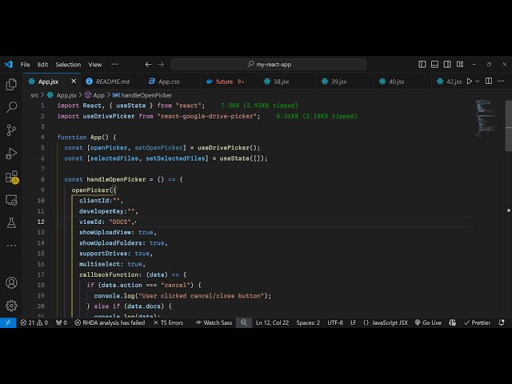Expand the src breadcrumb segment
This screenshot has height=384, width=512.
pyautogui.click(x=34, y=94)
